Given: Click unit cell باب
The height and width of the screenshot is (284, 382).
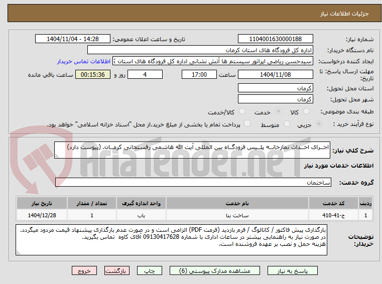Looking at the screenshot, I should click(141, 215).
